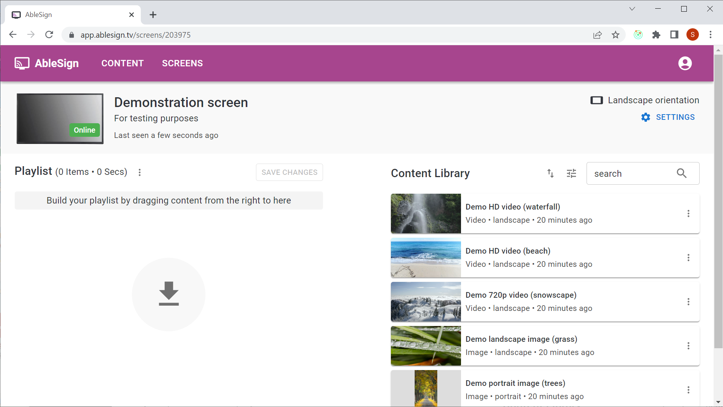Screen dimensions: 723x407
Task: Click the settings gear icon
Action: click(x=645, y=117)
